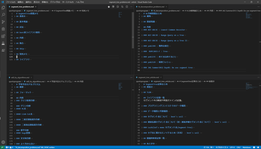
Task: Open errors and warnings in status bar
Action: pos(9,147)
